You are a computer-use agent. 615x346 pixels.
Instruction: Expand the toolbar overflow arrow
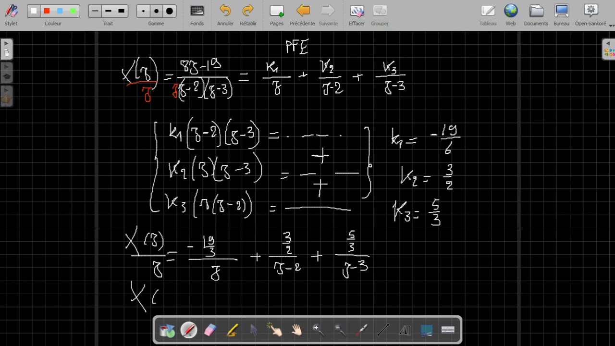click(611, 25)
